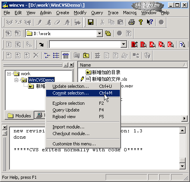The image size is (190, 182).
Task: Open the D:\work location dropdown
Action: 100,33
